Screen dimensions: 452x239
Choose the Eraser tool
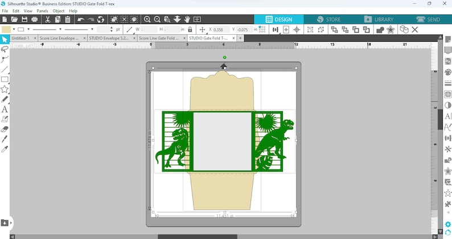pyautogui.click(x=5, y=129)
